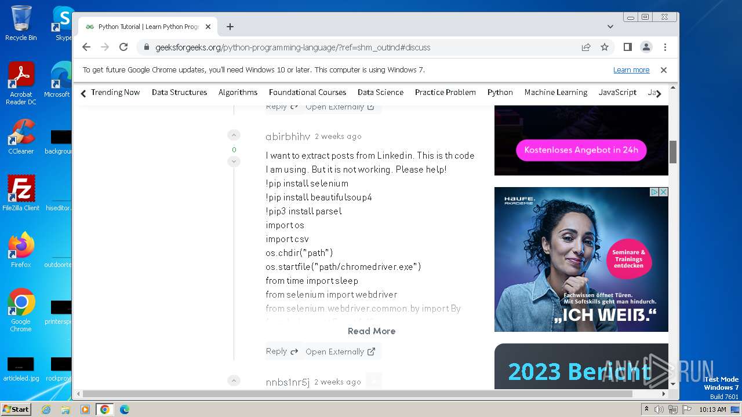Screen dimensions: 742x417
Task: Open the Chrome three-dot menu
Action: click(x=665, y=47)
